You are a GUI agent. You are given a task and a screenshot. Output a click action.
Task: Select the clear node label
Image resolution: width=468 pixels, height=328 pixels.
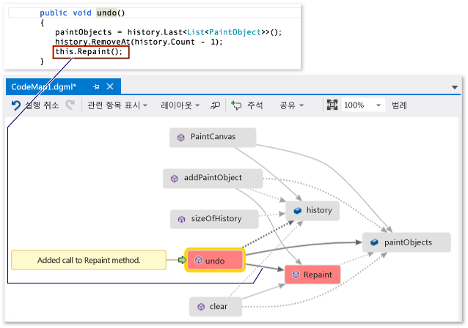coord(218,306)
